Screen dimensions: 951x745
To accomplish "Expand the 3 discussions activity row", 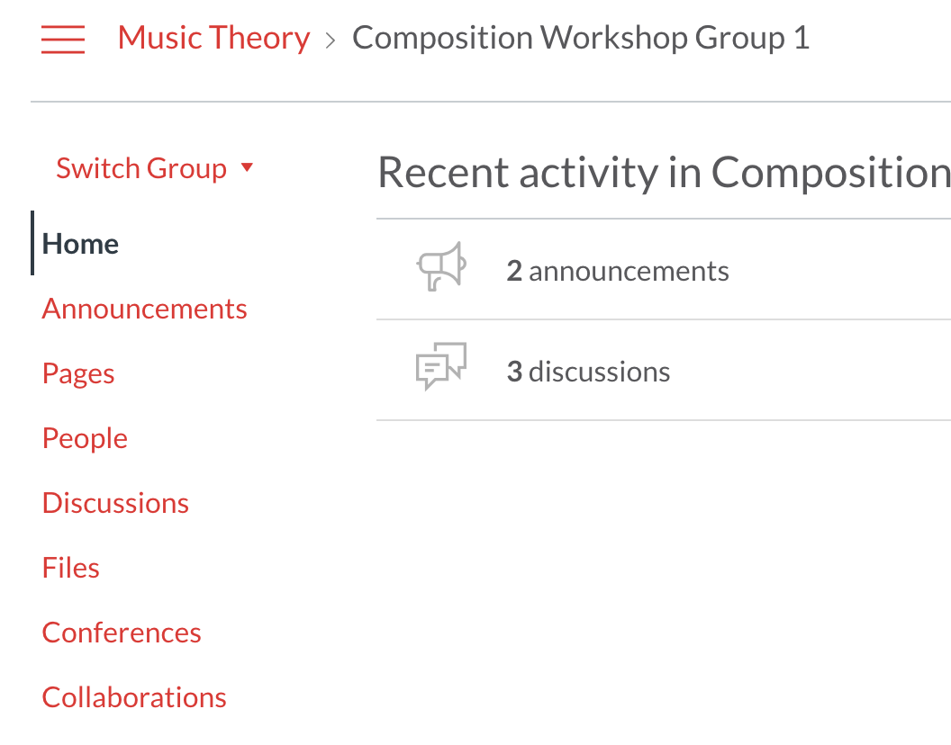I will pos(589,371).
